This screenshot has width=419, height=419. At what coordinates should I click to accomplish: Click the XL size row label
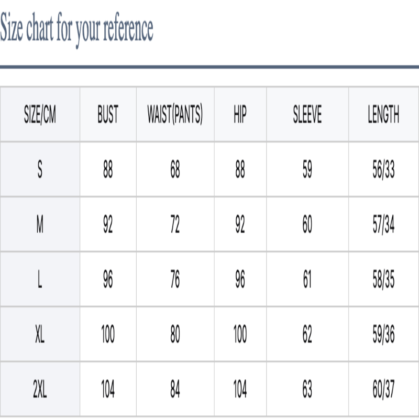tap(40, 335)
